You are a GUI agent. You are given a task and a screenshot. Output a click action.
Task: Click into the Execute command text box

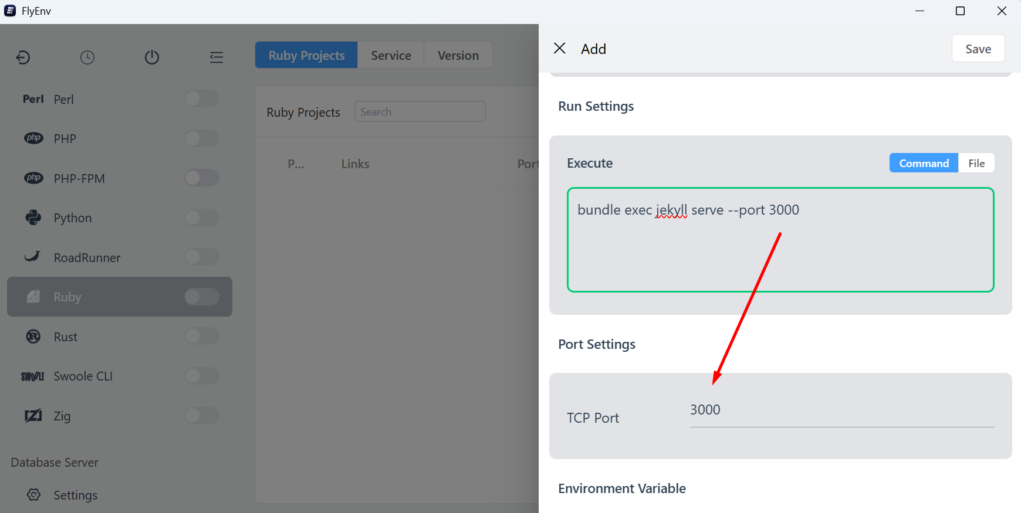point(780,240)
